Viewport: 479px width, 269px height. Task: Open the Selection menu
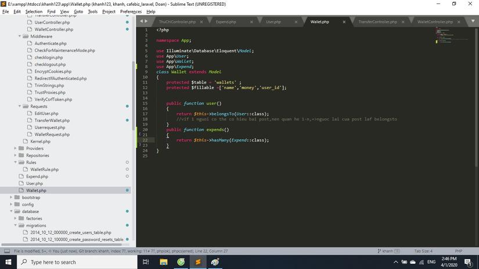(x=34, y=12)
